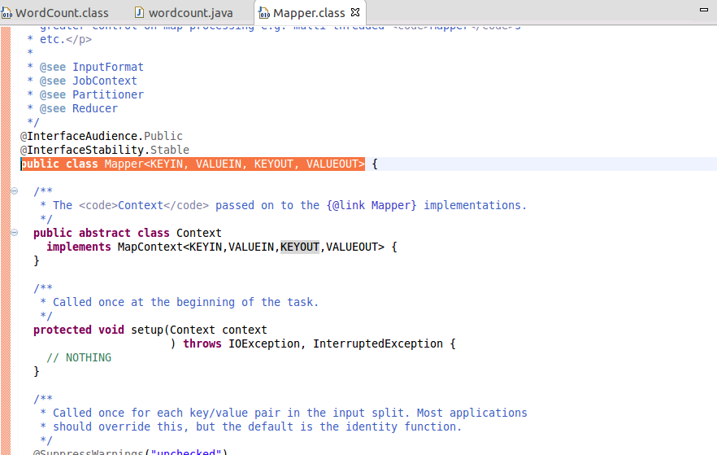
Task: Minimize the editor area
Action: click(704, 9)
